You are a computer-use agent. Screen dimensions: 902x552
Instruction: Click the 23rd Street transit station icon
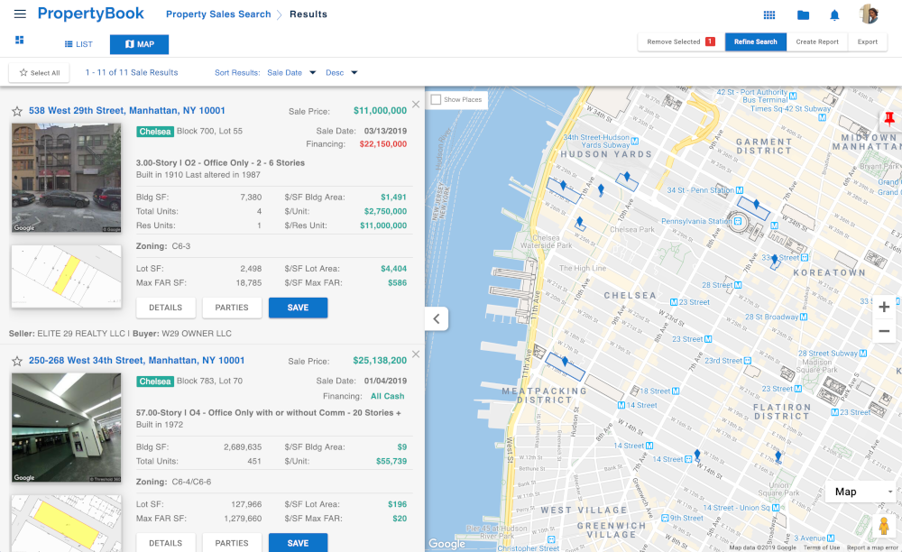point(747,361)
